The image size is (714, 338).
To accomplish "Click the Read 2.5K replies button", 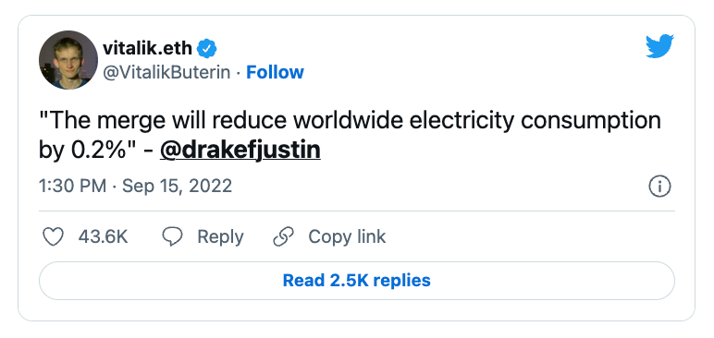I will coord(357,280).
